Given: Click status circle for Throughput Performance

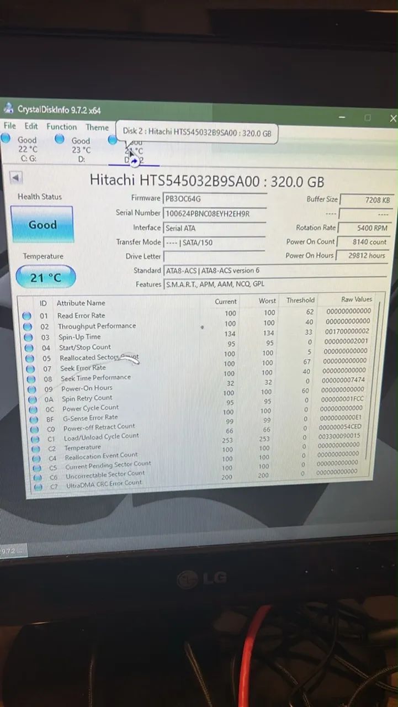Looking at the screenshot, I should pos(27,326).
